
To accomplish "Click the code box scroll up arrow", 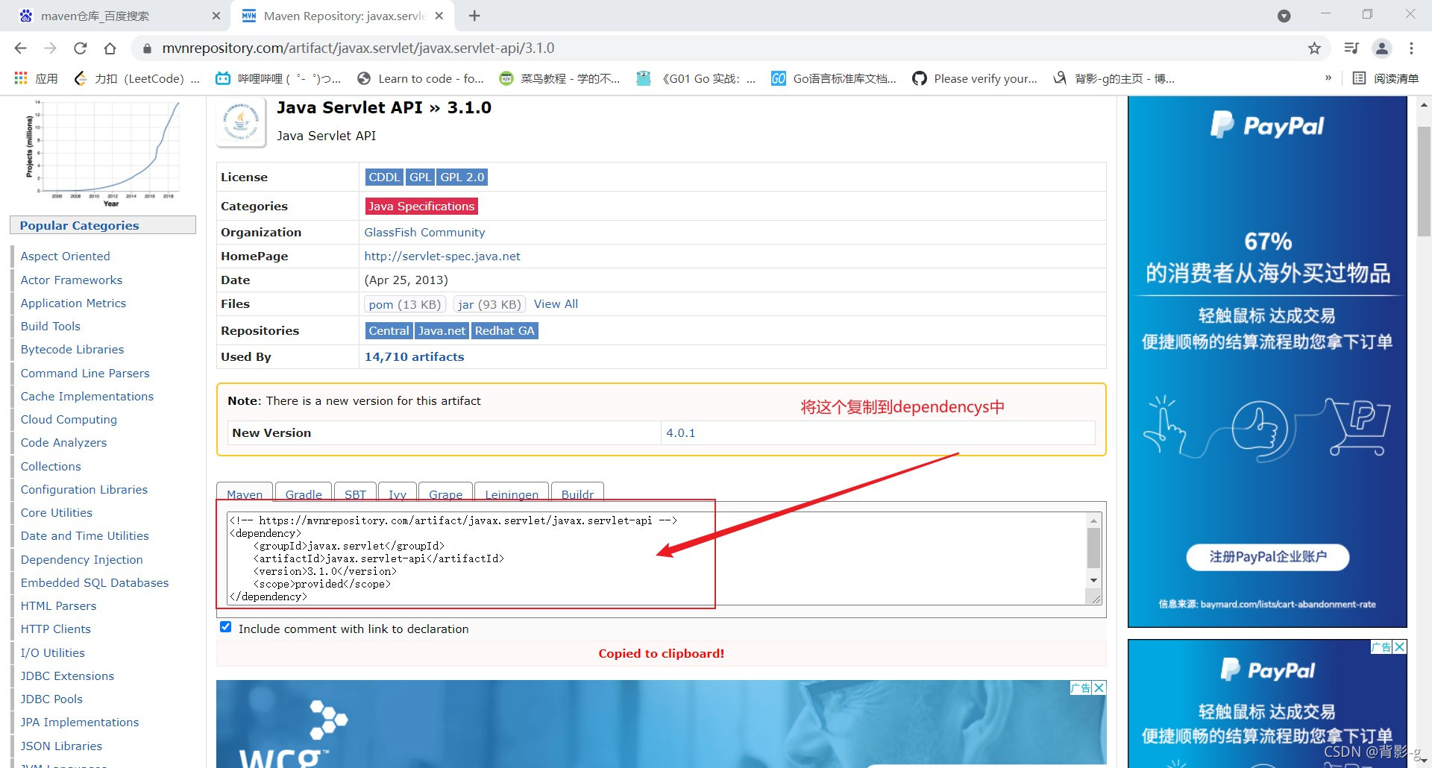I will [x=1093, y=520].
